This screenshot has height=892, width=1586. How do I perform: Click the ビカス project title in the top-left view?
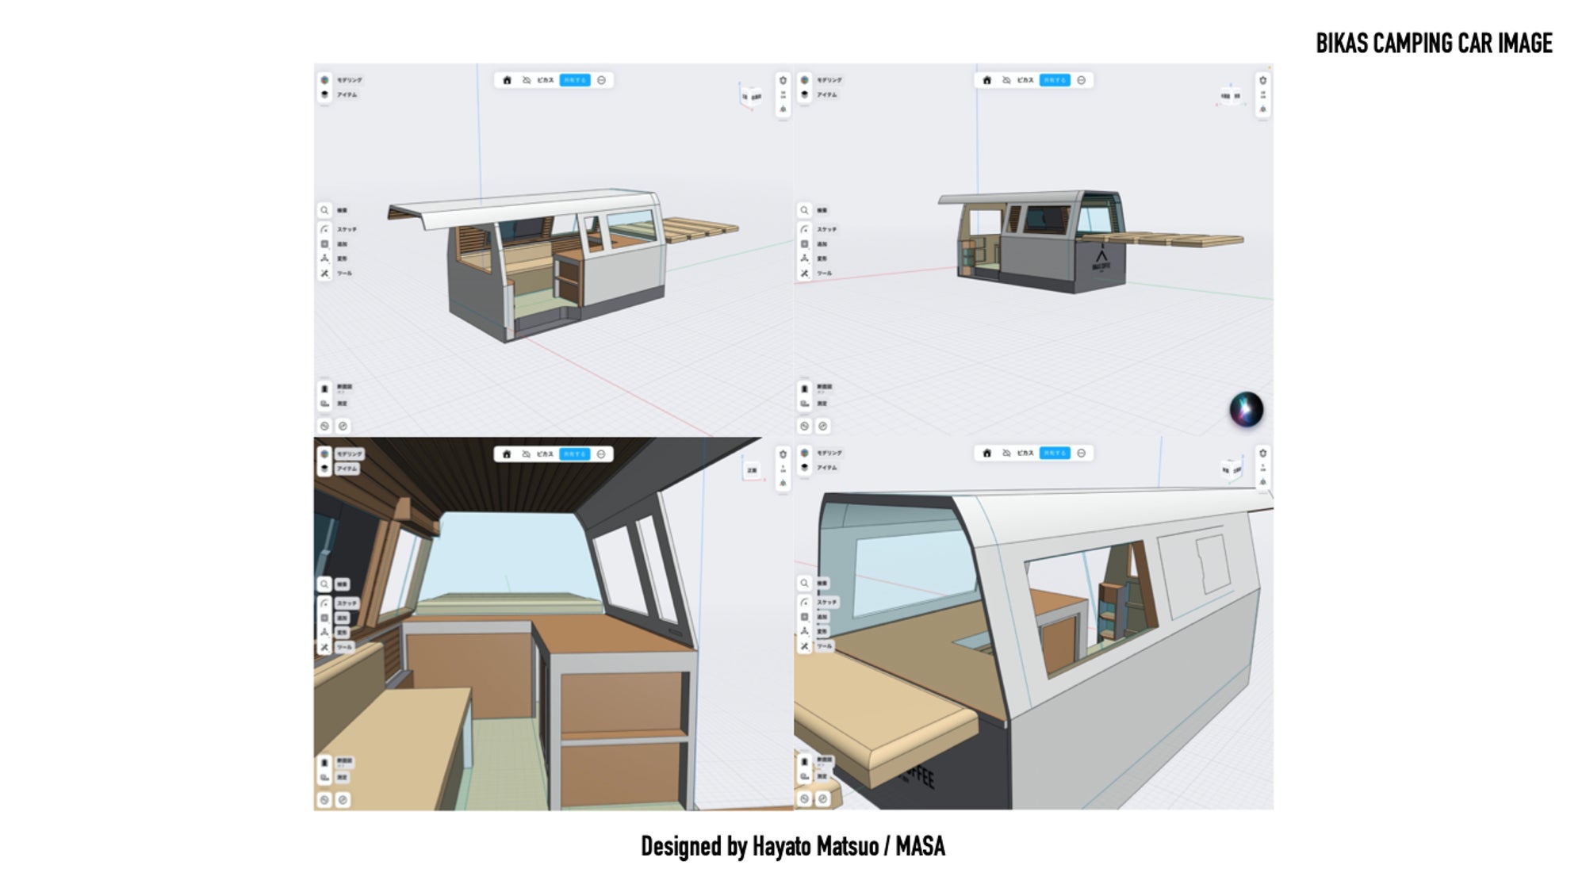click(x=545, y=80)
